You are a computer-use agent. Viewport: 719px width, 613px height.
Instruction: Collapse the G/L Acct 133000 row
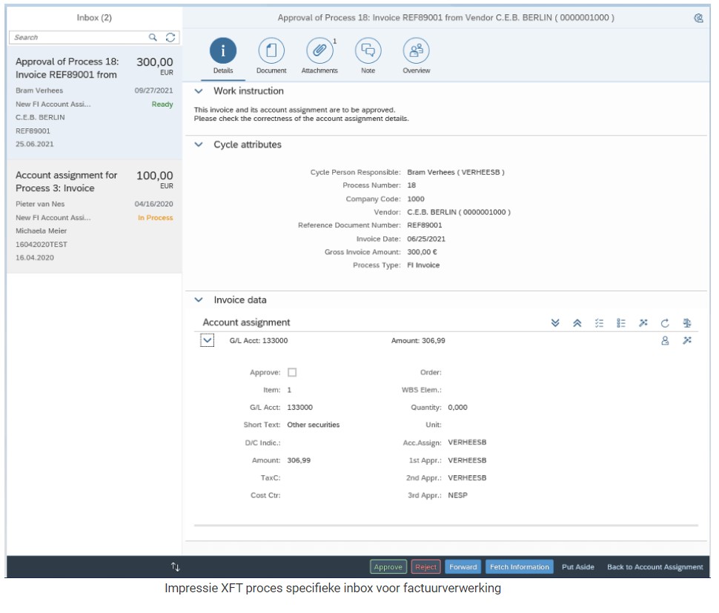click(208, 340)
